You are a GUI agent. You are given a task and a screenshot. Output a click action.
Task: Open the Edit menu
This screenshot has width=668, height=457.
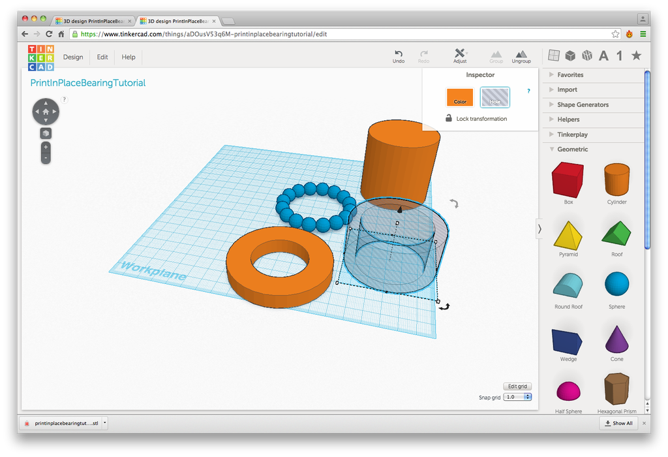click(x=102, y=57)
